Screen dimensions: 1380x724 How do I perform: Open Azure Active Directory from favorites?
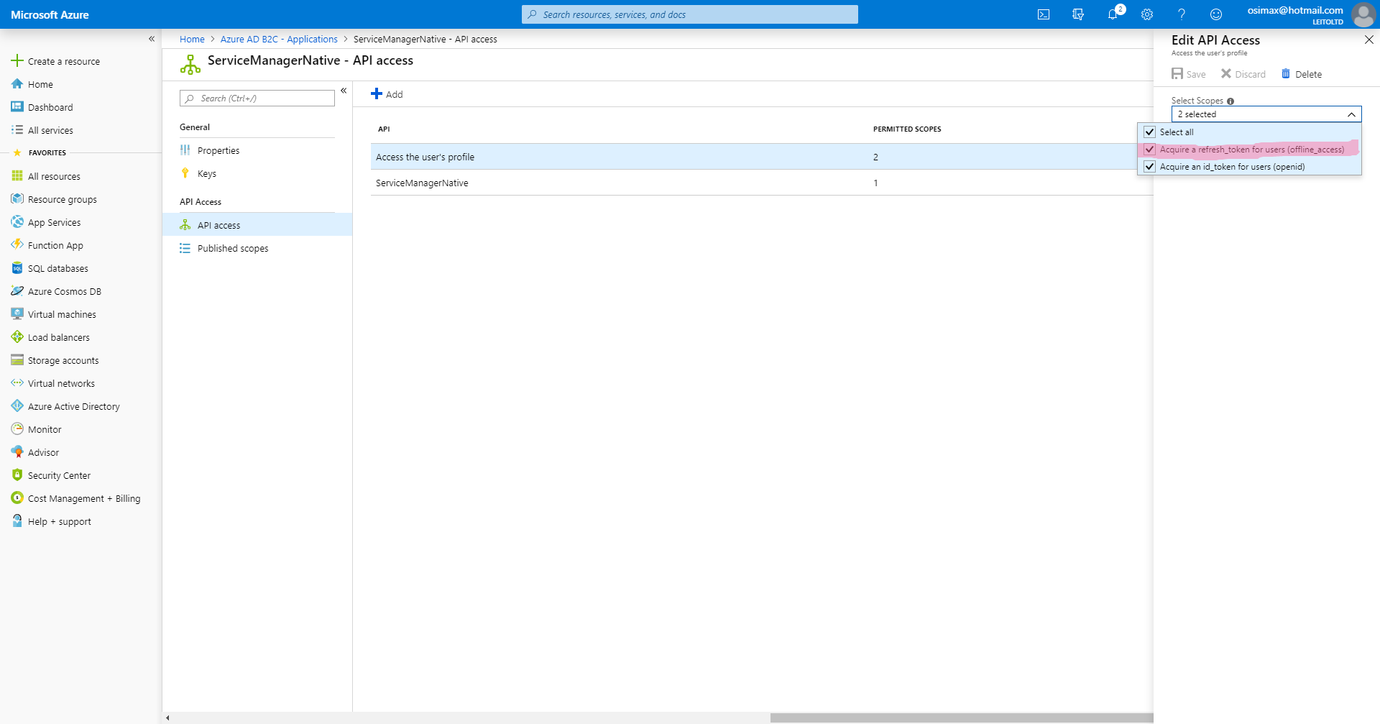tap(74, 405)
